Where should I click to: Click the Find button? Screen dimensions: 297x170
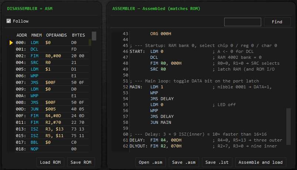coord(277,22)
